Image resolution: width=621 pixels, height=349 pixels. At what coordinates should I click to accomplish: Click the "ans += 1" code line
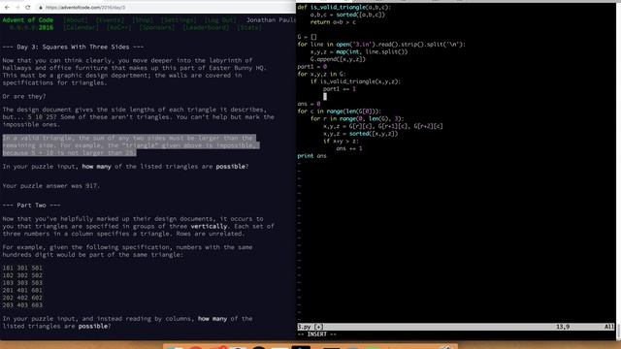(x=349, y=148)
